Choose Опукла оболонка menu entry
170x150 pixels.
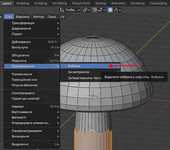(x=32, y=85)
